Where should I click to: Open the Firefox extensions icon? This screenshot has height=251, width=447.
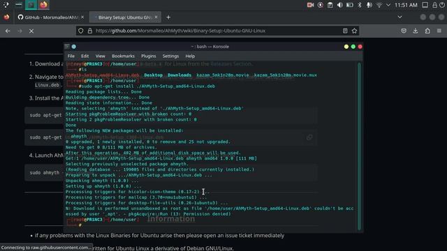427,31
